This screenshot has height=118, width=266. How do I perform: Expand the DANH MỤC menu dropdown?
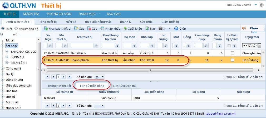(x=89, y=14)
